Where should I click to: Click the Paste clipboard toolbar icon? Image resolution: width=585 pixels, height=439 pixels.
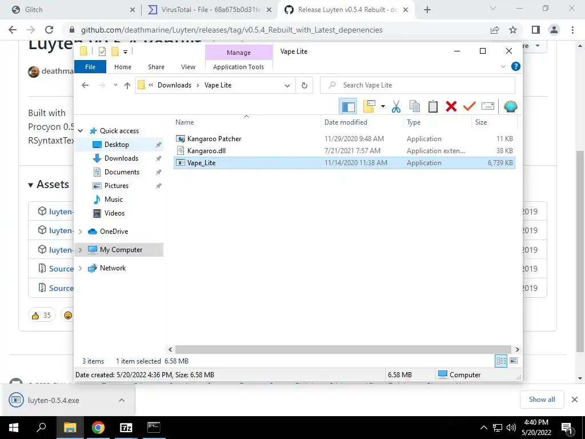click(x=433, y=107)
